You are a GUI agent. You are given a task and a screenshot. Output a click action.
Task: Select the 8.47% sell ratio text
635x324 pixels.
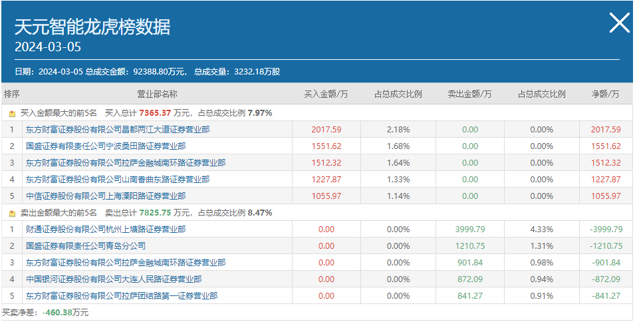point(259,213)
